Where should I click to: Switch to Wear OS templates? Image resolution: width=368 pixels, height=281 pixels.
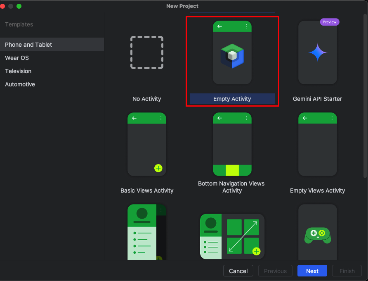tap(17, 58)
